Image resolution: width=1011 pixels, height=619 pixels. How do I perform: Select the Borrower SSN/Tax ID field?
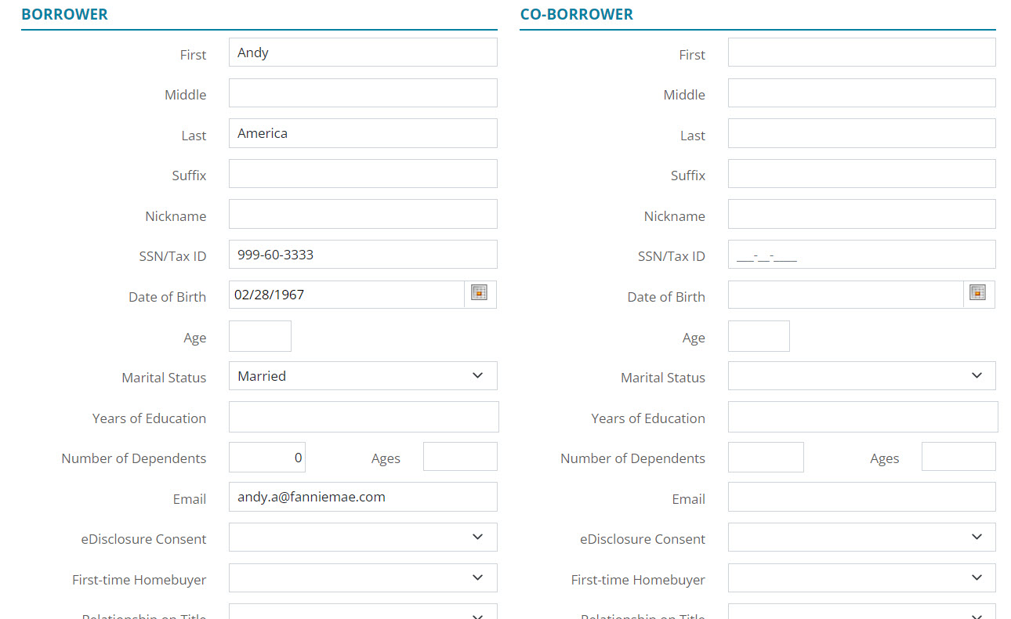[363, 255]
